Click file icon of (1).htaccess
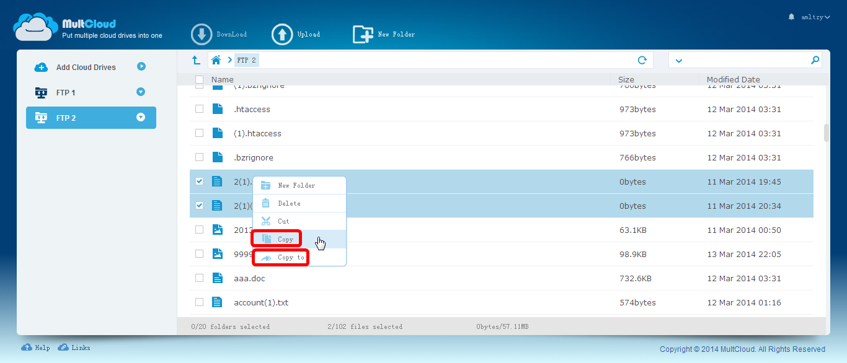Screen dimensions: 847x363 pyautogui.click(x=217, y=133)
